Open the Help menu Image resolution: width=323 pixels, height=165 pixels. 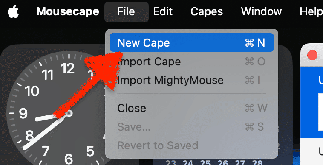pyautogui.click(x=311, y=11)
